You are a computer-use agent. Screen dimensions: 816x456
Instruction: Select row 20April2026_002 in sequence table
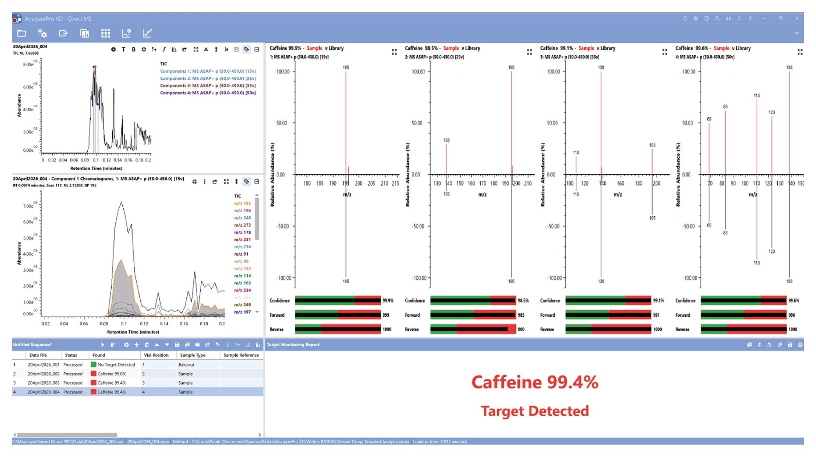click(137, 374)
